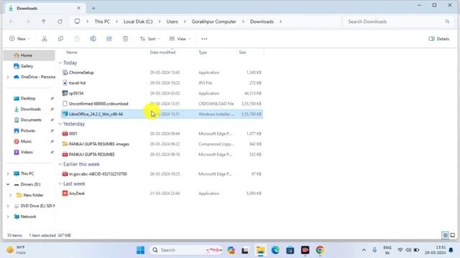460x258 pixels.
Task: Click the Delete trash icon
Action: click(125, 39)
